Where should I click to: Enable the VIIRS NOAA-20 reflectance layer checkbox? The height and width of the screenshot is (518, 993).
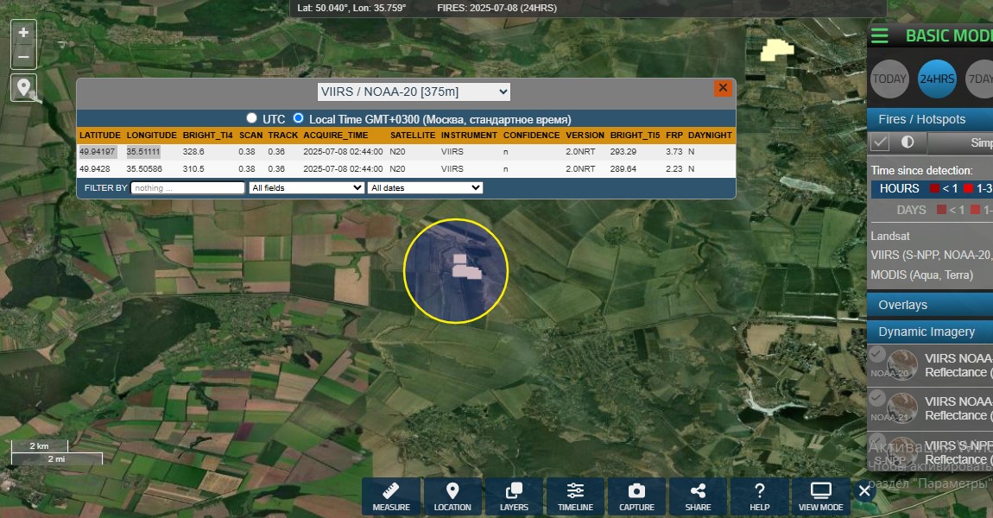click(x=877, y=354)
